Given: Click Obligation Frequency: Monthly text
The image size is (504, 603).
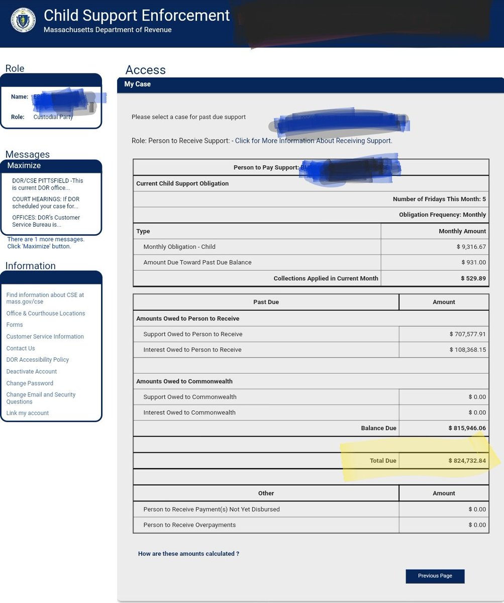Looking at the screenshot, I should point(443,215).
